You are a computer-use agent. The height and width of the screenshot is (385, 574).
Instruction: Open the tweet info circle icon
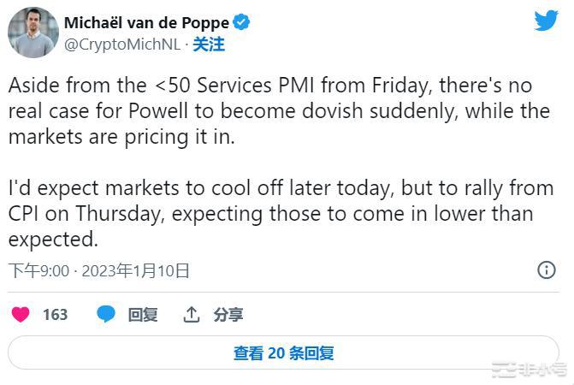[546, 270]
